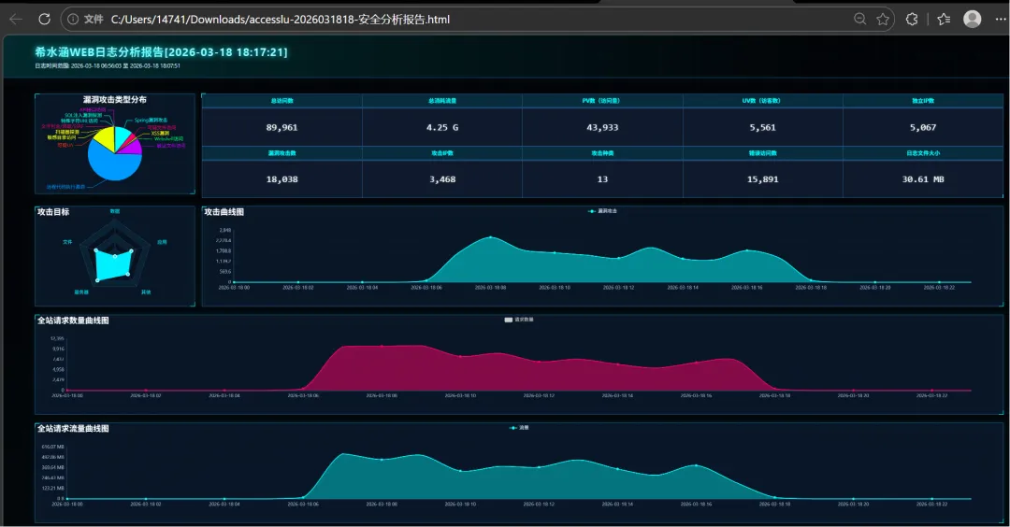Click the XSS漏洞 pie chart label
Image resolution: width=1010 pixels, height=527 pixels.
[160, 134]
